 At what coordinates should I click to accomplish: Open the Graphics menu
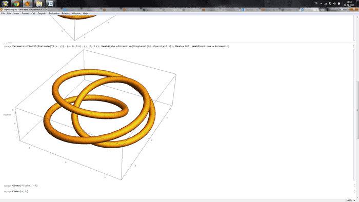42,13
